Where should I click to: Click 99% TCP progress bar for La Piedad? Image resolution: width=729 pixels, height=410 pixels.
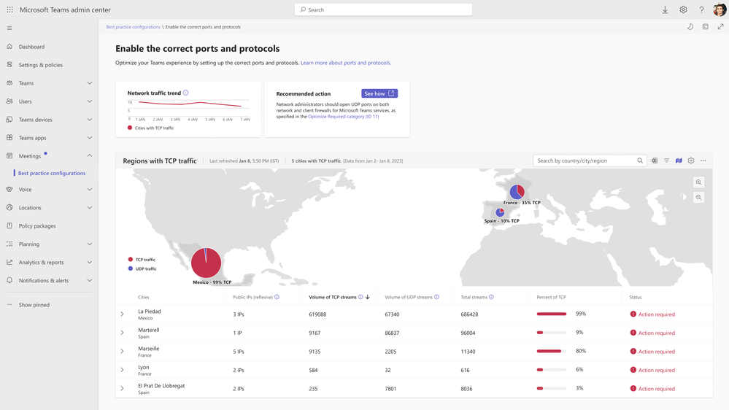552,314
